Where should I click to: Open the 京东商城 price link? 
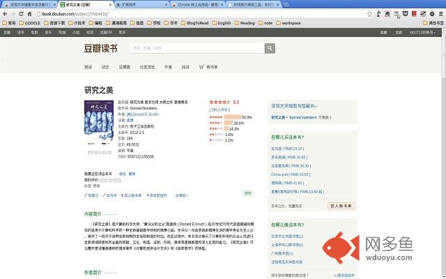[289, 157]
